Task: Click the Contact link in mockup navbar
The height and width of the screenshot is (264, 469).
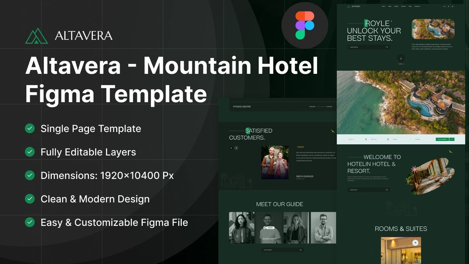Action: pos(417,6)
